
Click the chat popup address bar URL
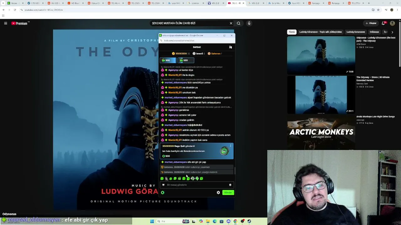(x=180, y=41)
